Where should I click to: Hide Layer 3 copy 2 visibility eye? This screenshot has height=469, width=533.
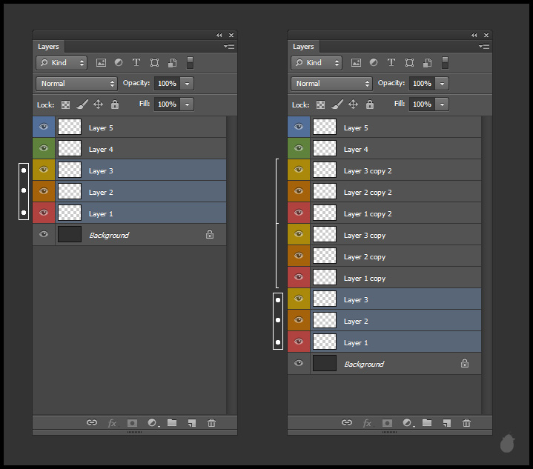click(299, 170)
